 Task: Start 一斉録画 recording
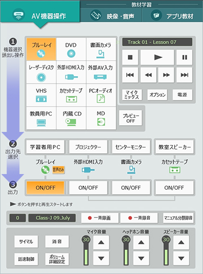pos(99,218)
